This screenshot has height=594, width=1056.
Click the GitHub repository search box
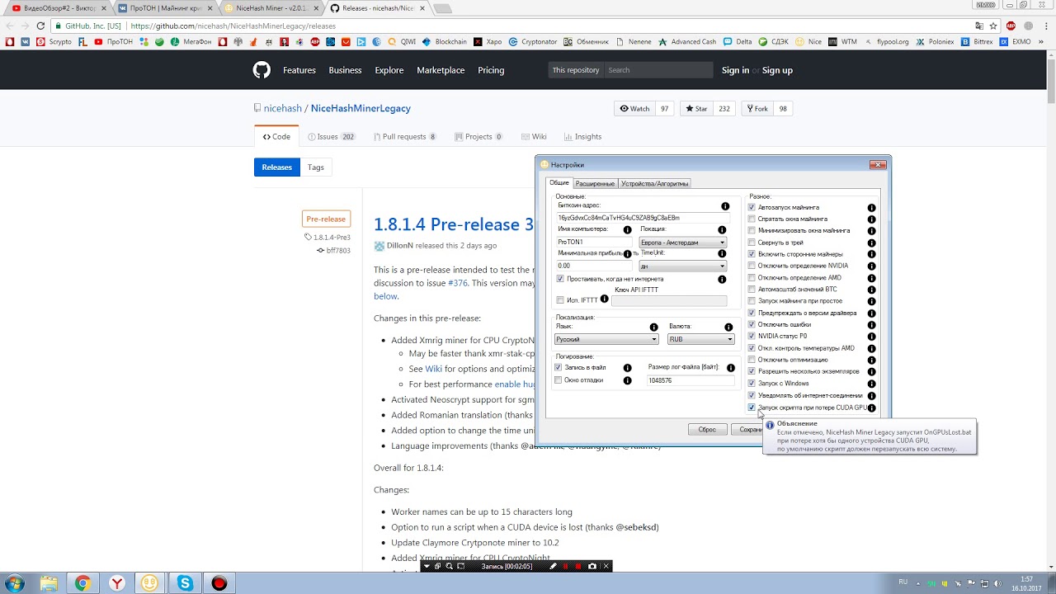click(658, 70)
